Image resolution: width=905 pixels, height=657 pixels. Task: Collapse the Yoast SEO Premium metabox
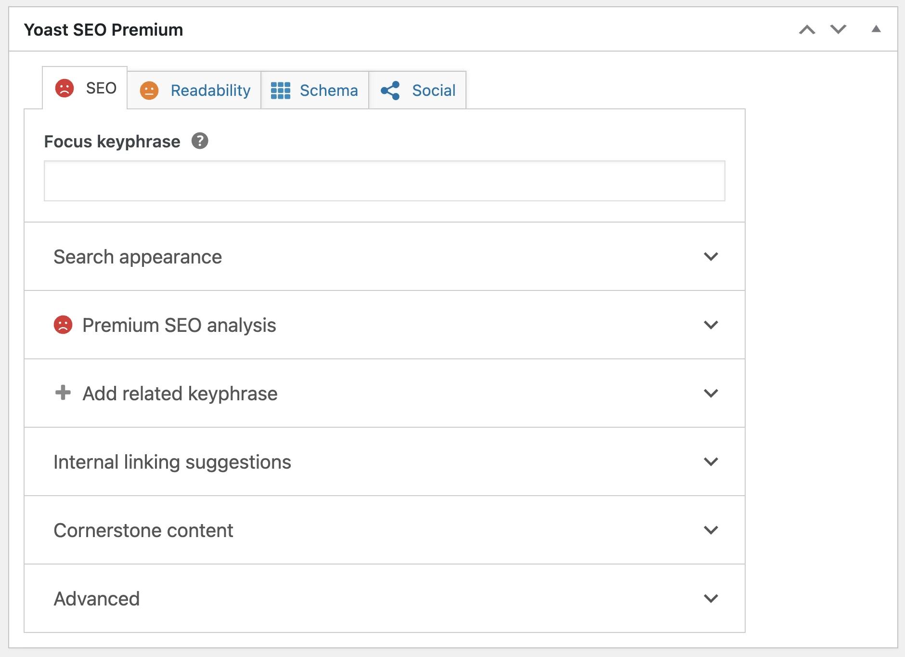coord(876,29)
